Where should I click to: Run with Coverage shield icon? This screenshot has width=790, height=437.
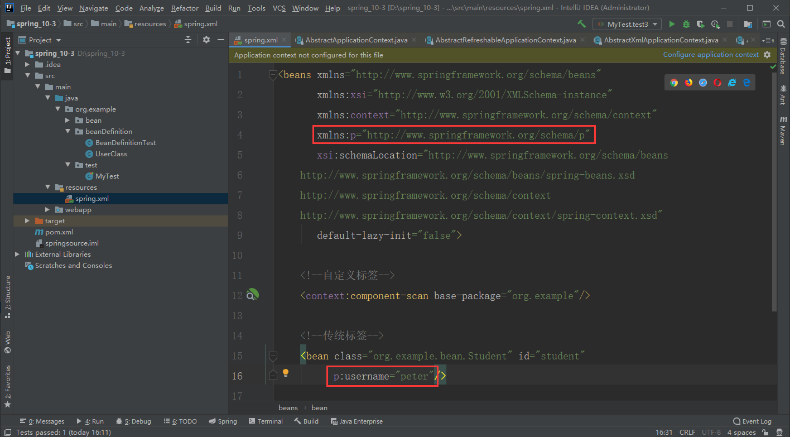click(701, 24)
